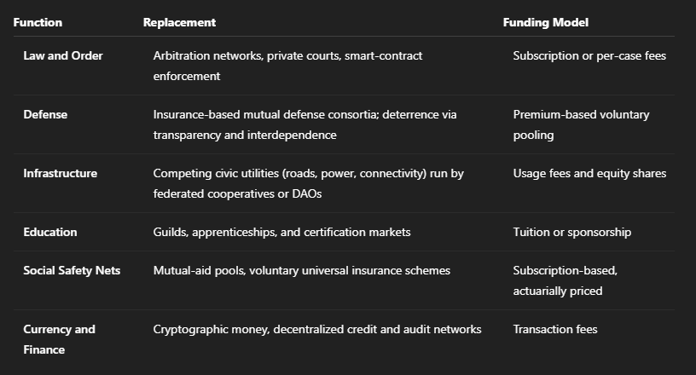Click the Replacement column header
The height and width of the screenshot is (375, 696).
(179, 23)
